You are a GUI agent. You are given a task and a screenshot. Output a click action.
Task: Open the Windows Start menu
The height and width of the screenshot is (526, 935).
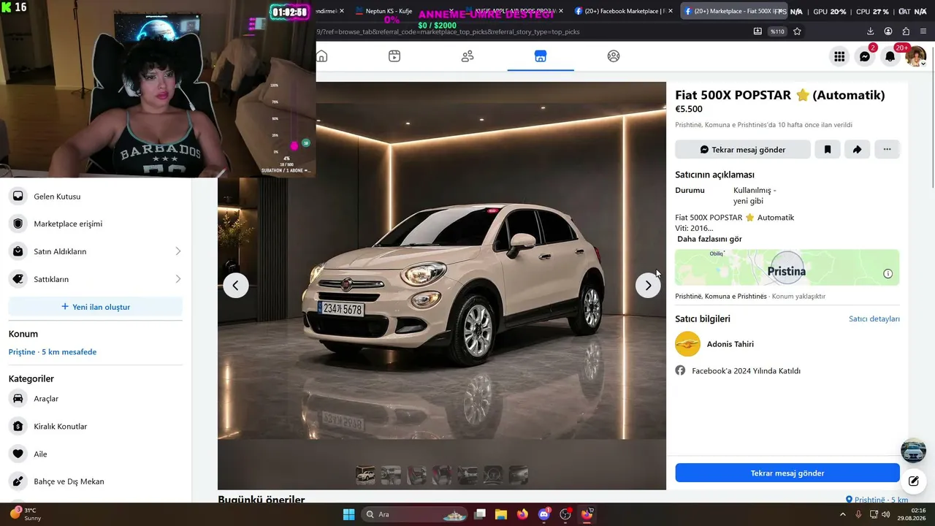(348, 514)
